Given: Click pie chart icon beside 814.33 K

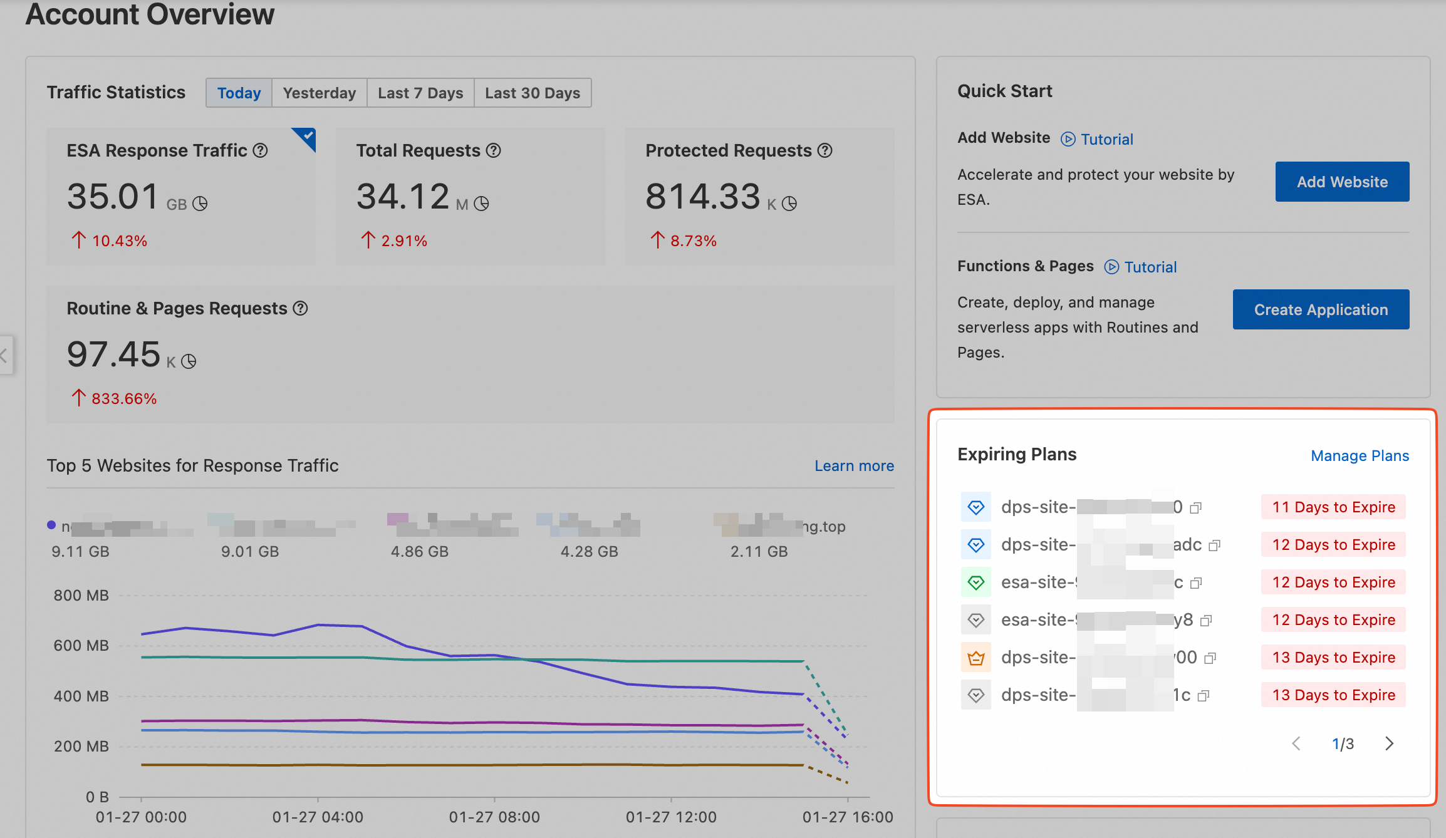Looking at the screenshot, I should (x=789, y=204).
